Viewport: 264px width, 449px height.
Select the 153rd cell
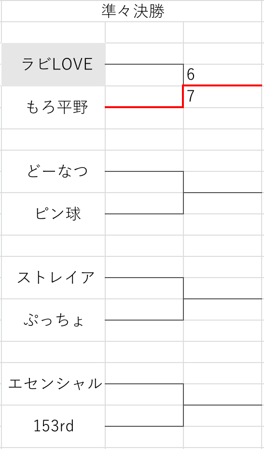(54, 426)
